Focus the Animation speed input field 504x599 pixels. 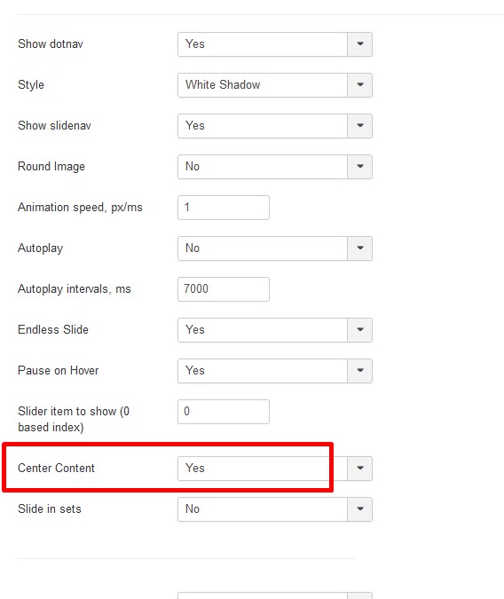[x=224, y=208]
